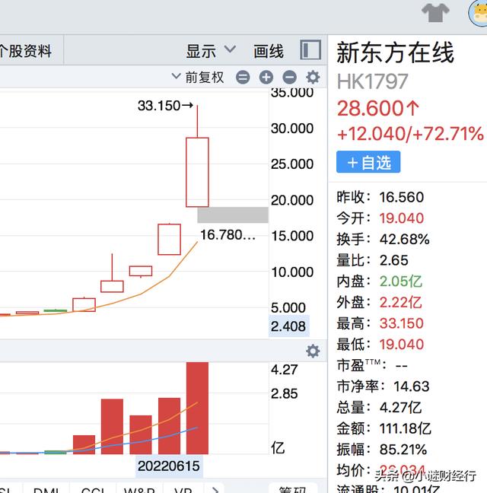Screen dimensions: 487x493
Task: Click stock name 新东方在线
Action: (x=396, y=52)
